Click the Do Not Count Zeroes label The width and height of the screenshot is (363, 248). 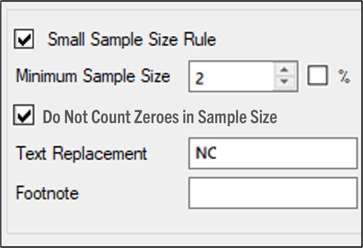click(x=160, y=116)
